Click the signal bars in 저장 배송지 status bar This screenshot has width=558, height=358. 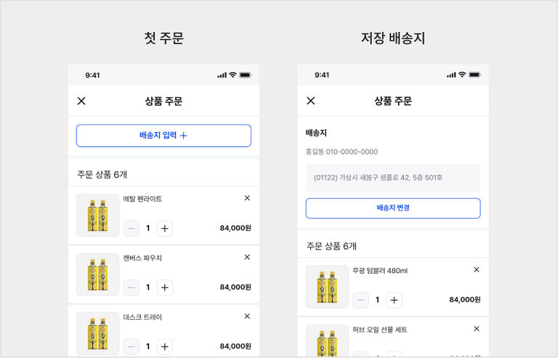click(451, 75)
